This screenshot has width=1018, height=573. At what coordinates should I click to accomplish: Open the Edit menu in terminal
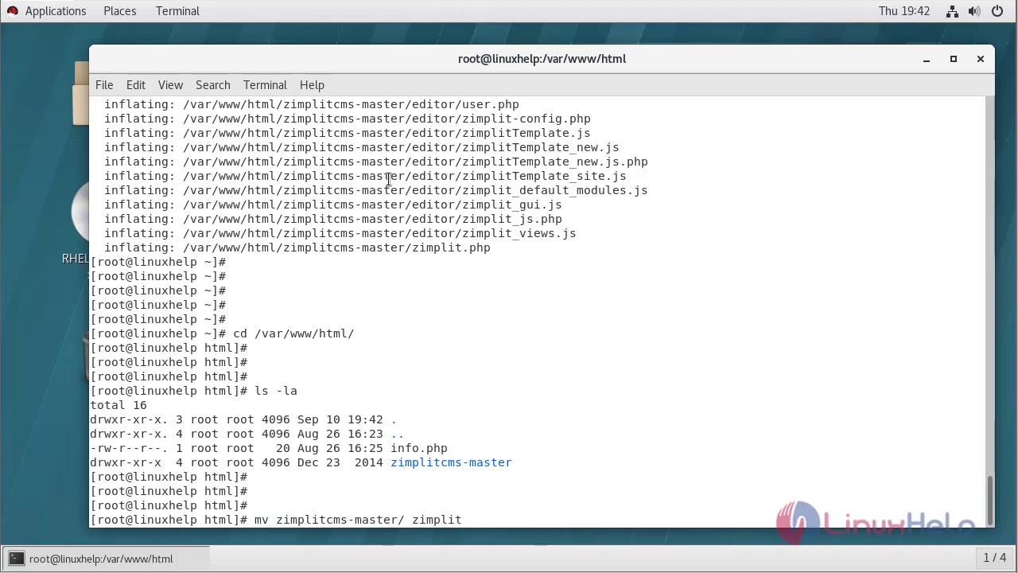pos(136,85)
